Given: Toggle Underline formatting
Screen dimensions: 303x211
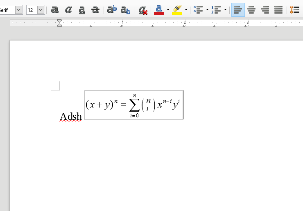Looking at the screenshot, I should pyautogui.click(x=82, y=10).
